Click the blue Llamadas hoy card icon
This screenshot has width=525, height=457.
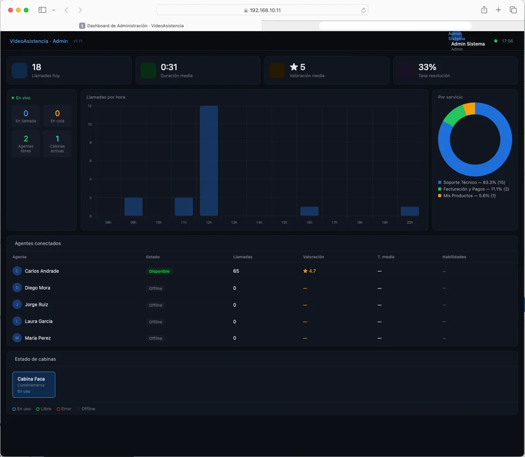(x=20, y=71)
